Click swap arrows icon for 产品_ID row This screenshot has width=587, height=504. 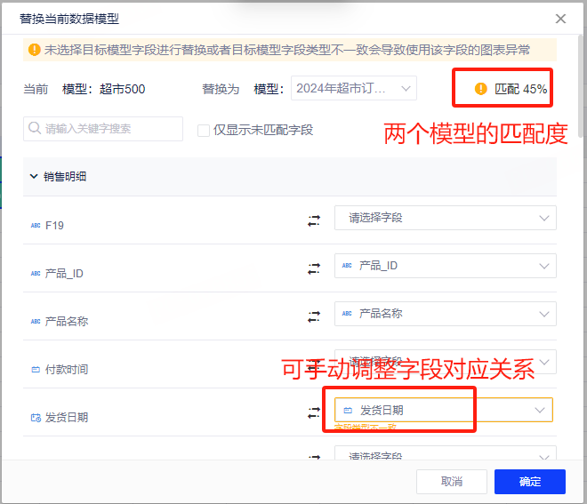[x=313, y=268]
